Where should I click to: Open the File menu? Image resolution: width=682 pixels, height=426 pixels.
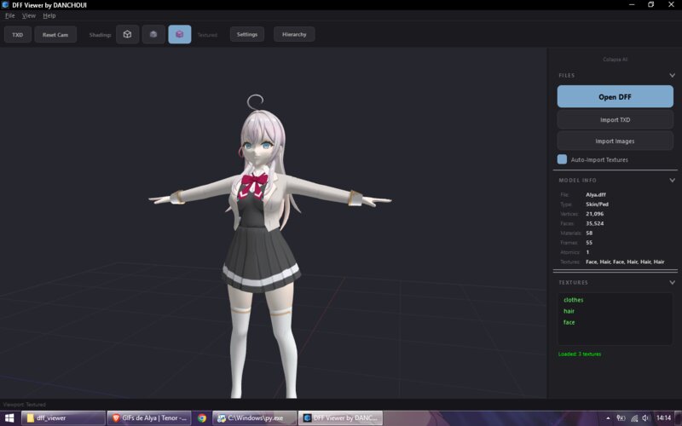(x=9, y=15)
